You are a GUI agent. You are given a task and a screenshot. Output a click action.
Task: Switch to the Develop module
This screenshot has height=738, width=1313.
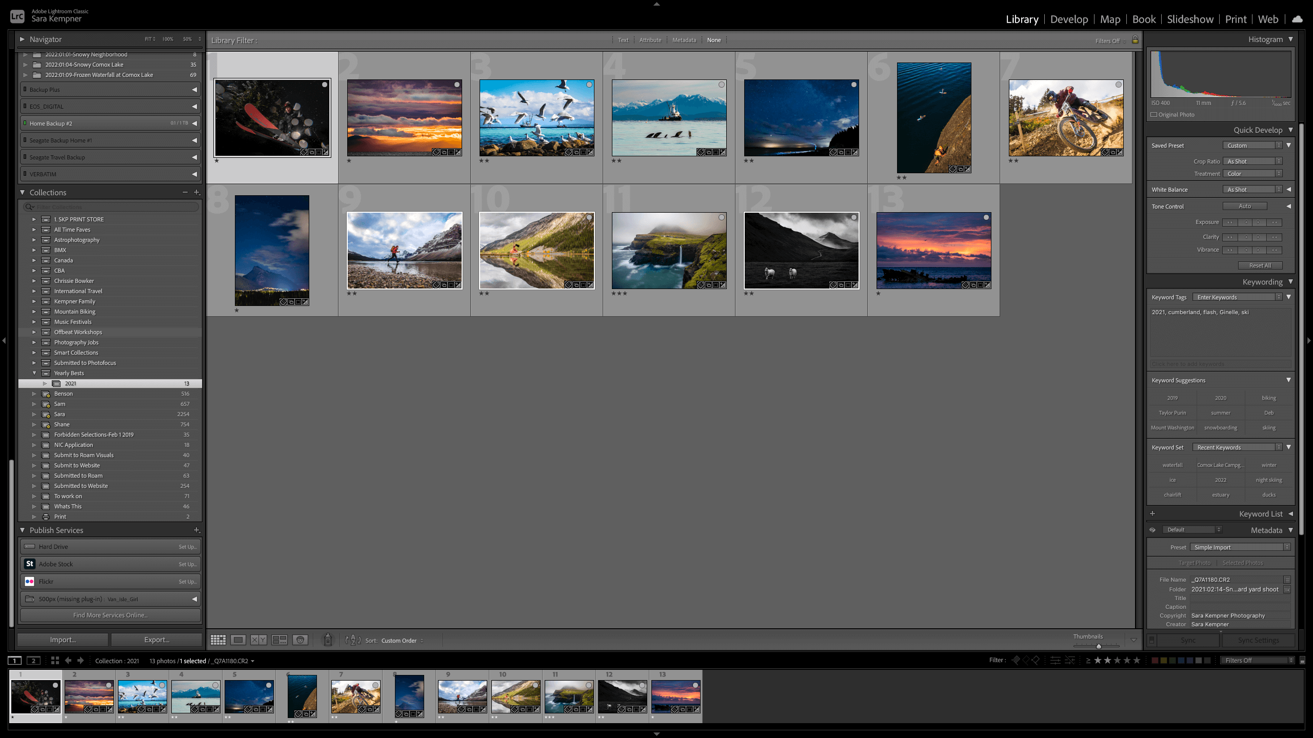pos(1069,19)
